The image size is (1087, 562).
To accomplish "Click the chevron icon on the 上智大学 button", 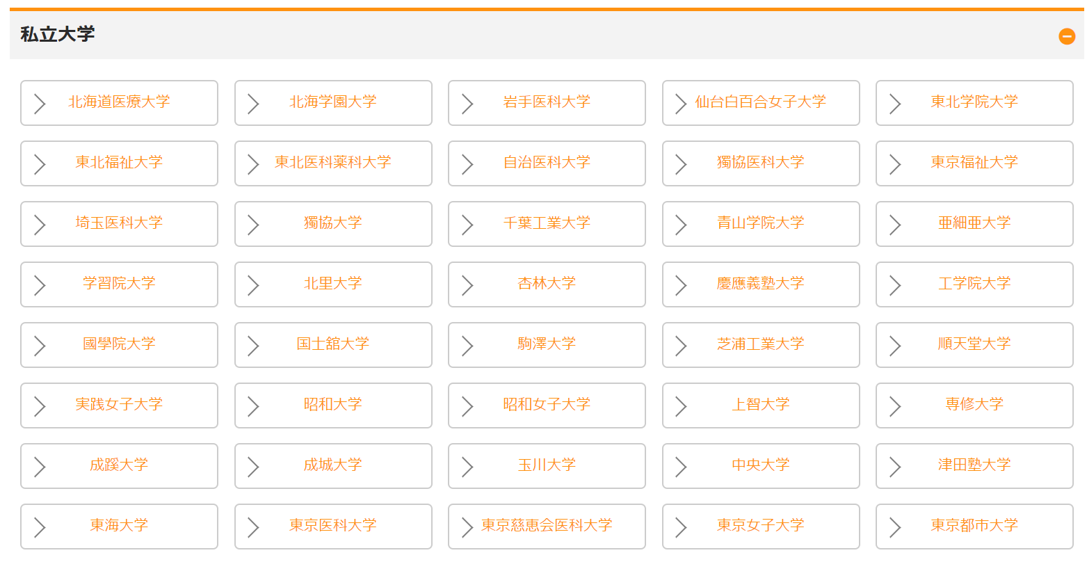I will point(682,406).
